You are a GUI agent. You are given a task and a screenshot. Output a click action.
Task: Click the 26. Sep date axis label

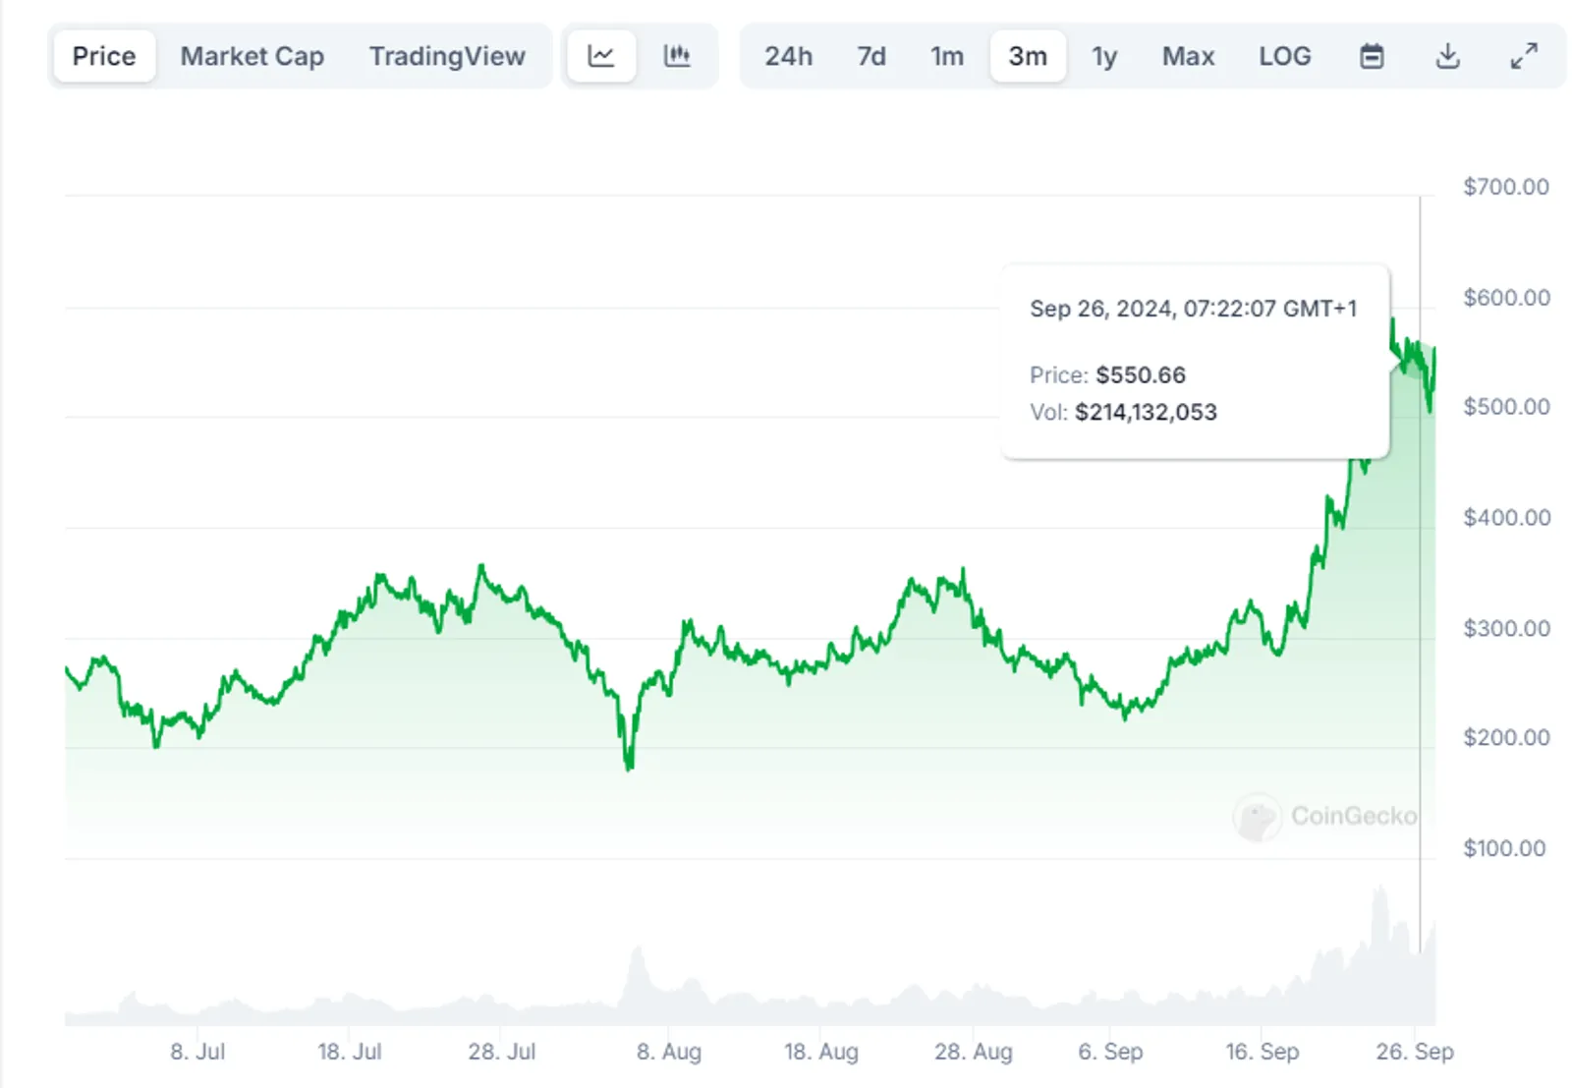(x=1415, y=1052)
